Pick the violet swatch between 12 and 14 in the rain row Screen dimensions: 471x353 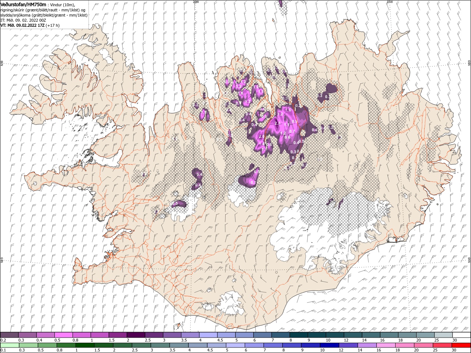[x=348, y=345]
